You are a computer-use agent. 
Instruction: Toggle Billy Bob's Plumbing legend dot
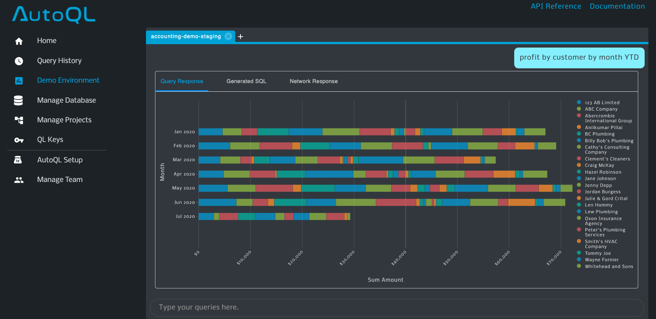pos(579,140)
